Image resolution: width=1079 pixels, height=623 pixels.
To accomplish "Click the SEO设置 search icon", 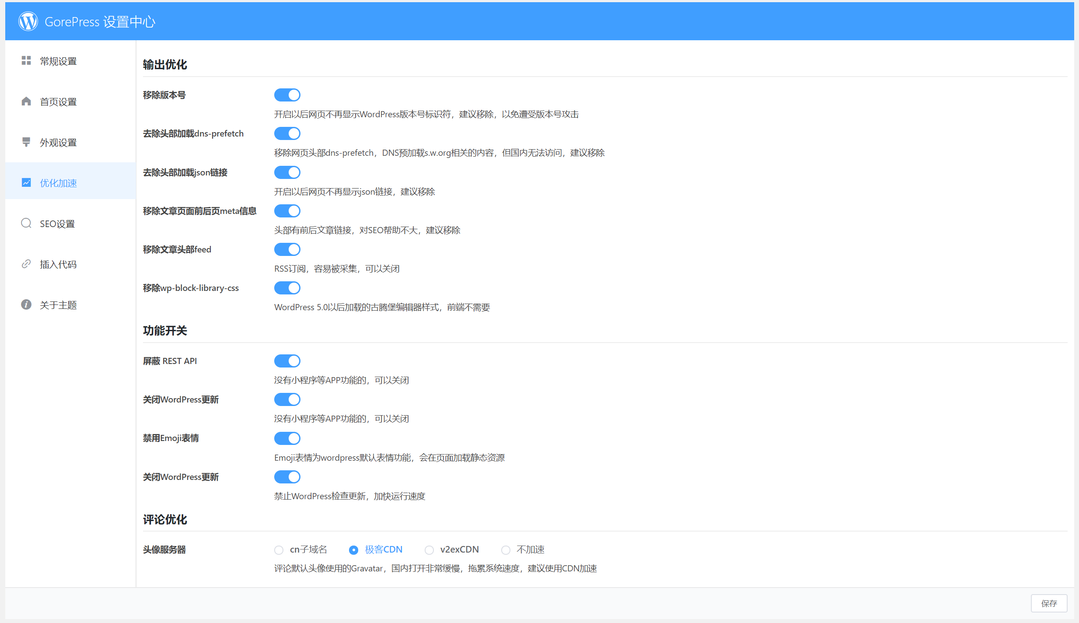I will coord(26,223).
